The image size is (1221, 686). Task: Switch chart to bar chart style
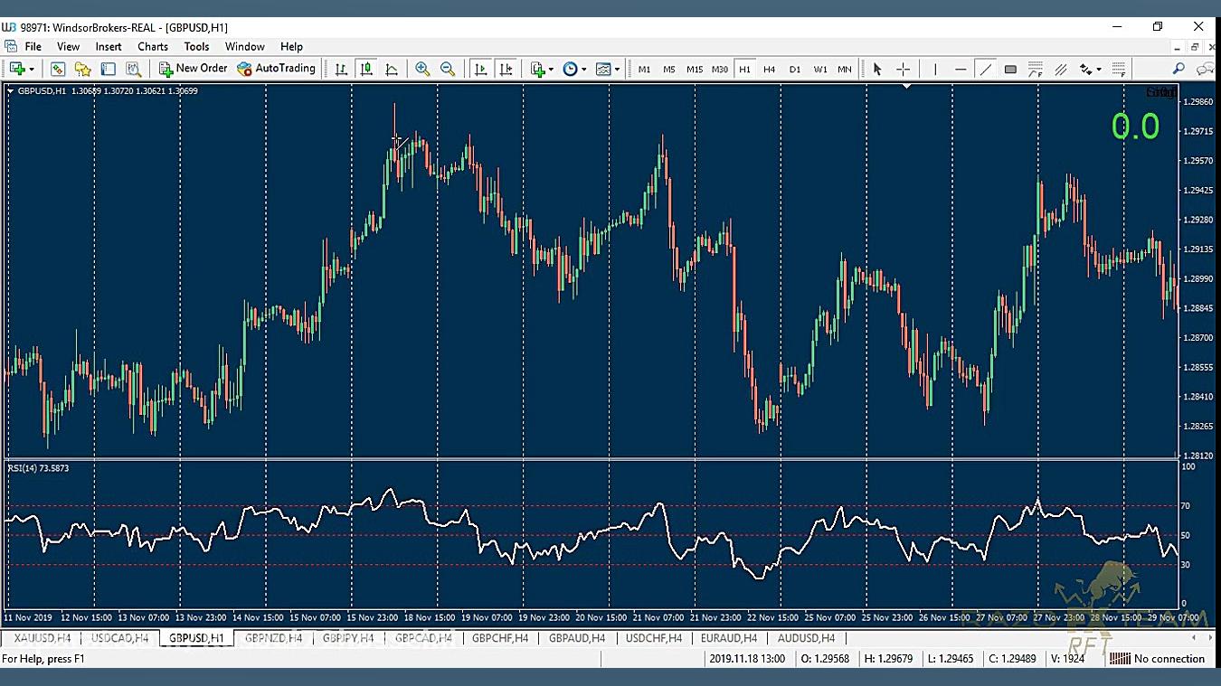click(x=341, y=69)
